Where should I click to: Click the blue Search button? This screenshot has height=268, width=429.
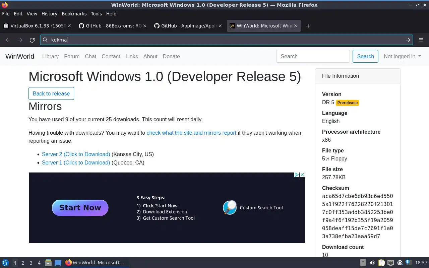point(365,56)
